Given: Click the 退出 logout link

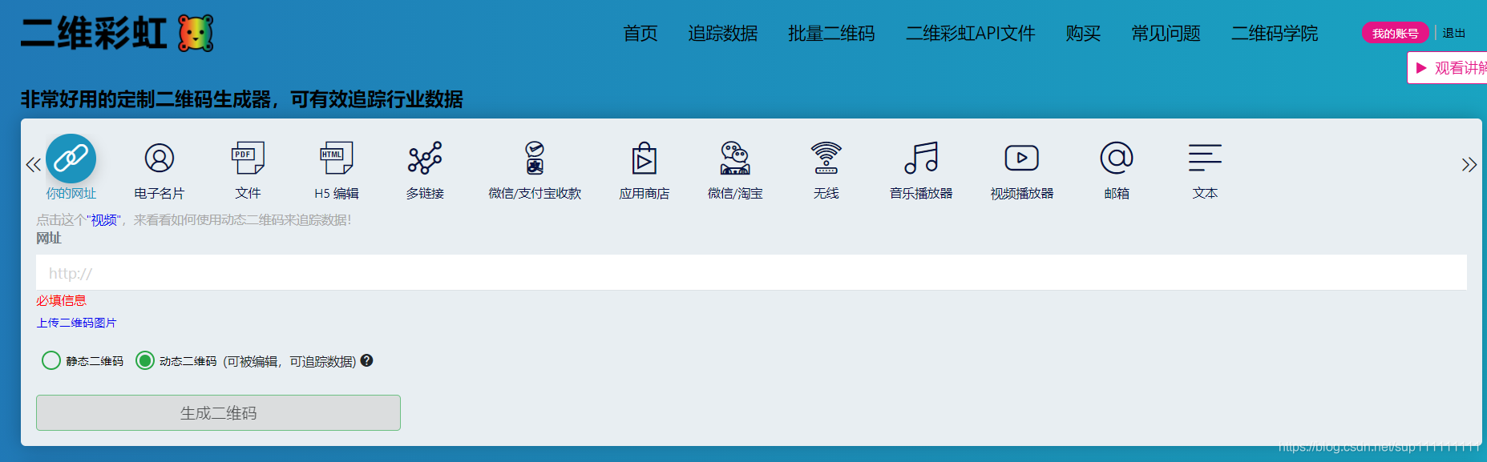Looking at the screenshot, I should coord(1454,33).
